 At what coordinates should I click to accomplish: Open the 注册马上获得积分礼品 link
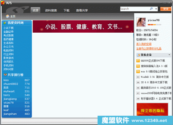pyautogui.click(x=149, y=48)
